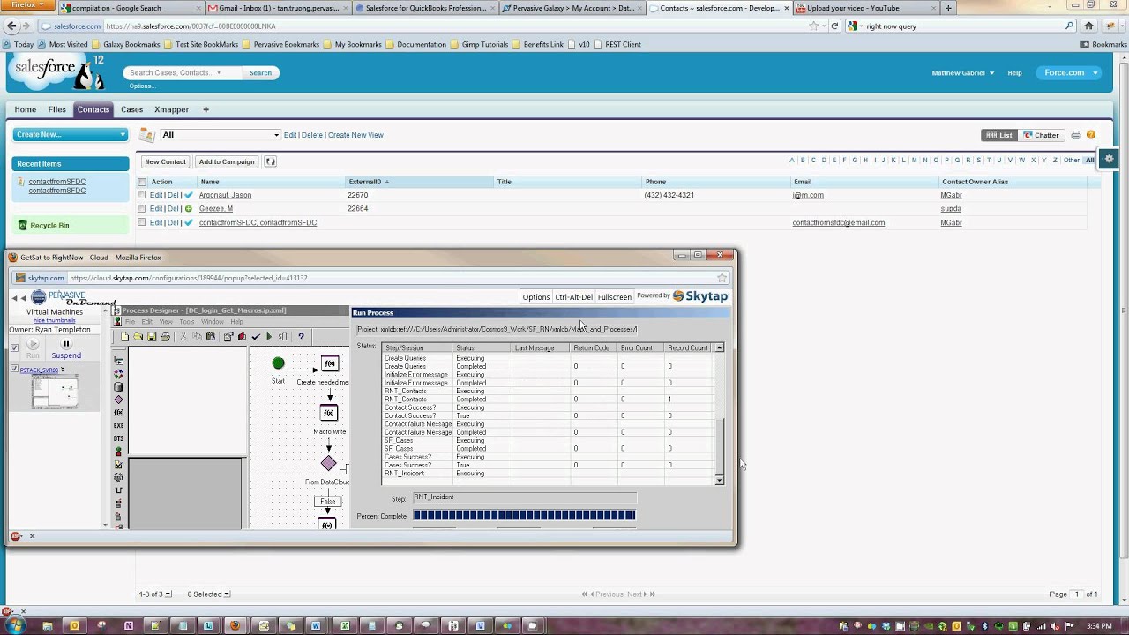Select the f(x) scripting step in left palette
The width and height of the screenshot is (1129, 635).
coord(119,413)
